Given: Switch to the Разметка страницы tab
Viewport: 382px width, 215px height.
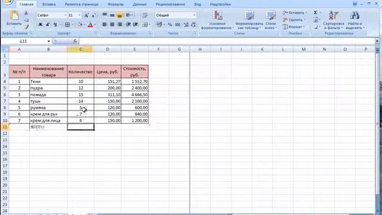Looking at the screenshot, I should tap(82, 4).
